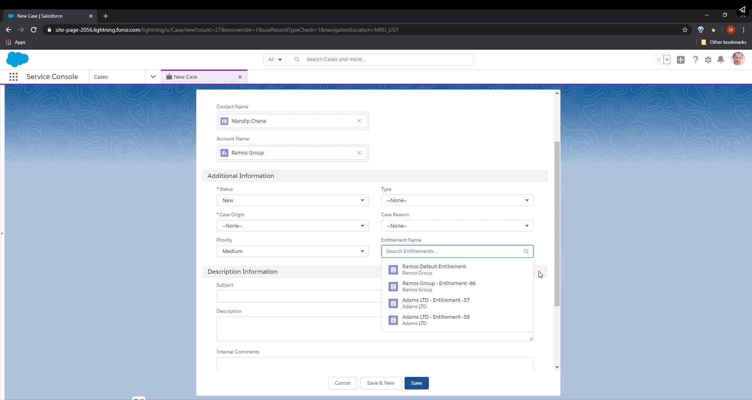Remove the Ramos Group account selection
The image size is (752, 400).
coord(359,153)
